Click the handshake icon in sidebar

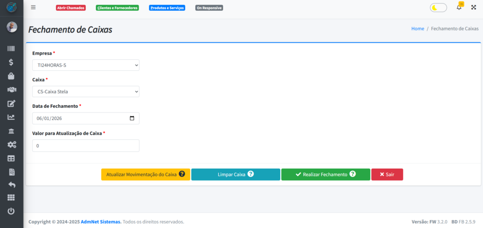tap(11, 90)
